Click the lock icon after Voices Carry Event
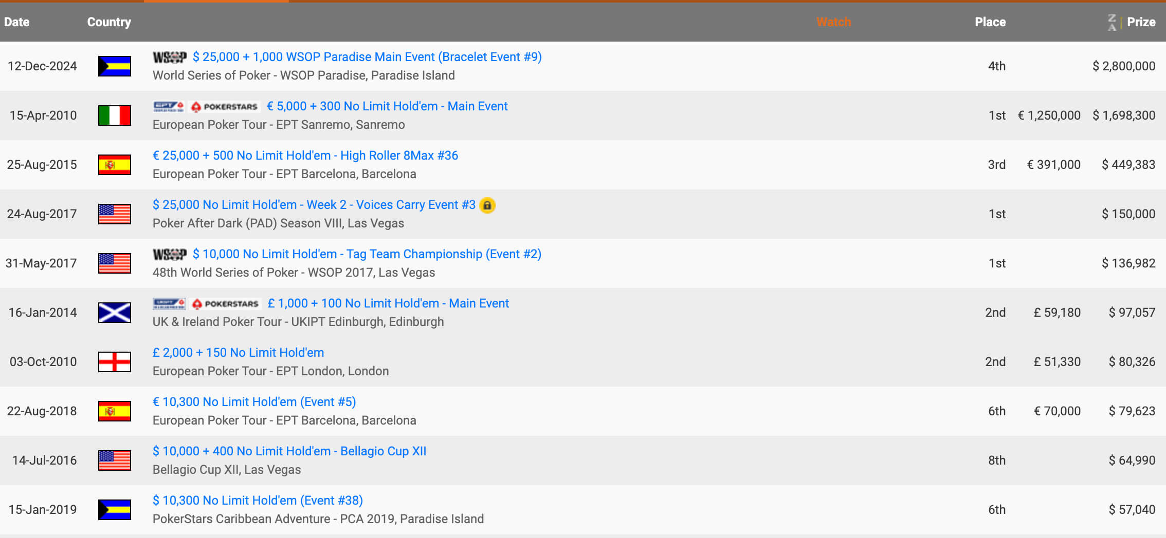Screen dimensions: 1166x538 pos(487,205)
